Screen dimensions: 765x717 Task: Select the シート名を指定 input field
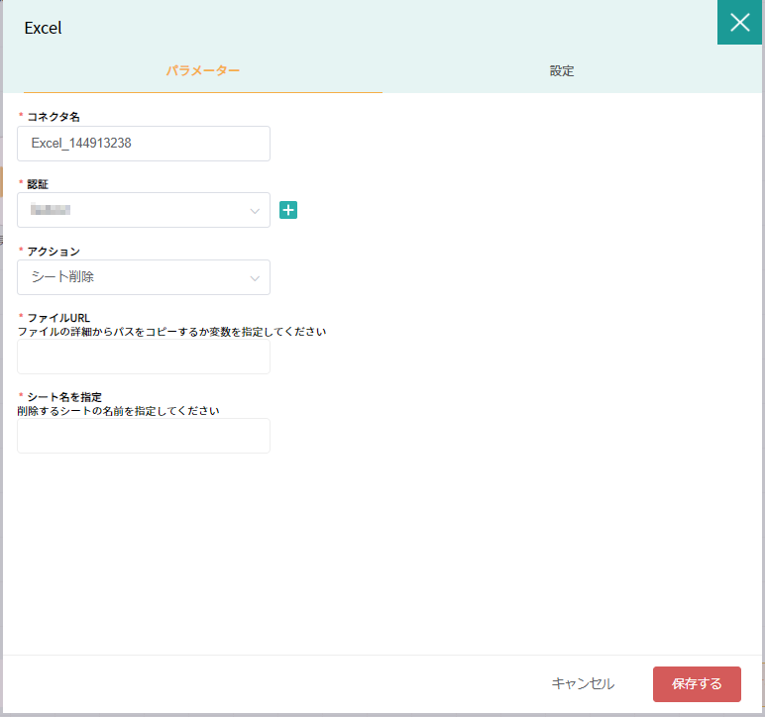click(x=144, y=436)
